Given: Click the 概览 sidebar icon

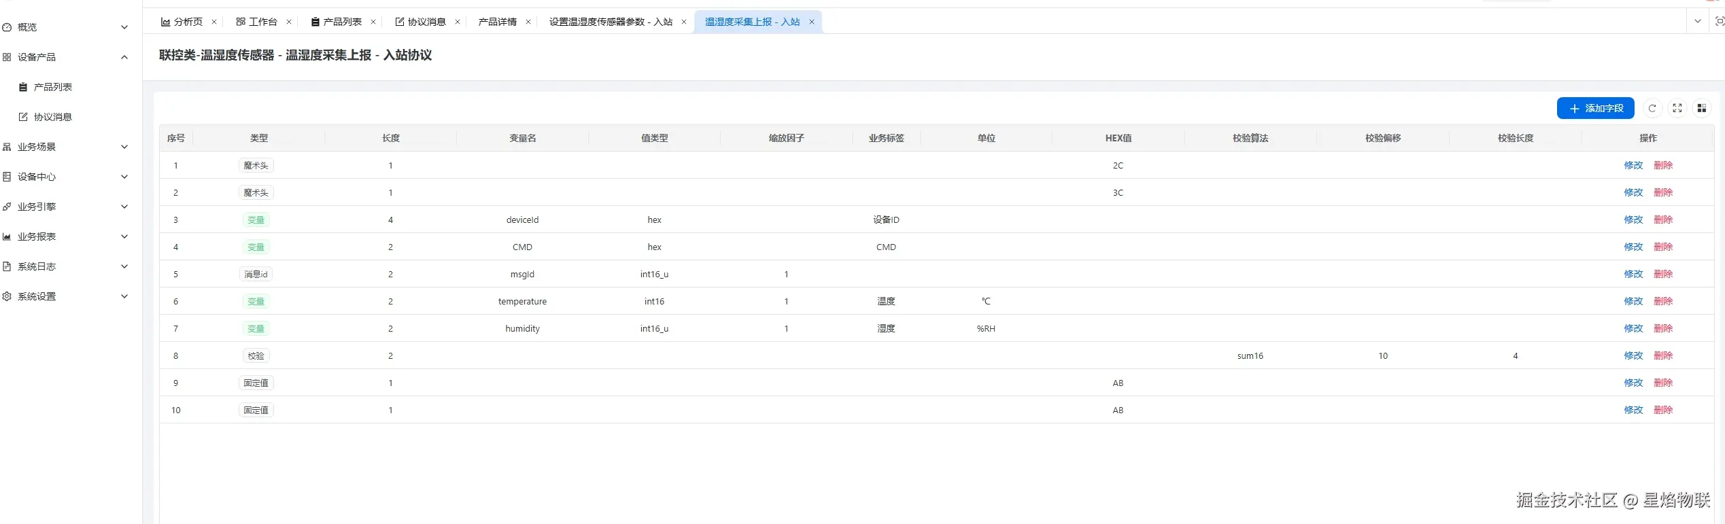Looking at the screenshot, I should click(x=7, y=27).
